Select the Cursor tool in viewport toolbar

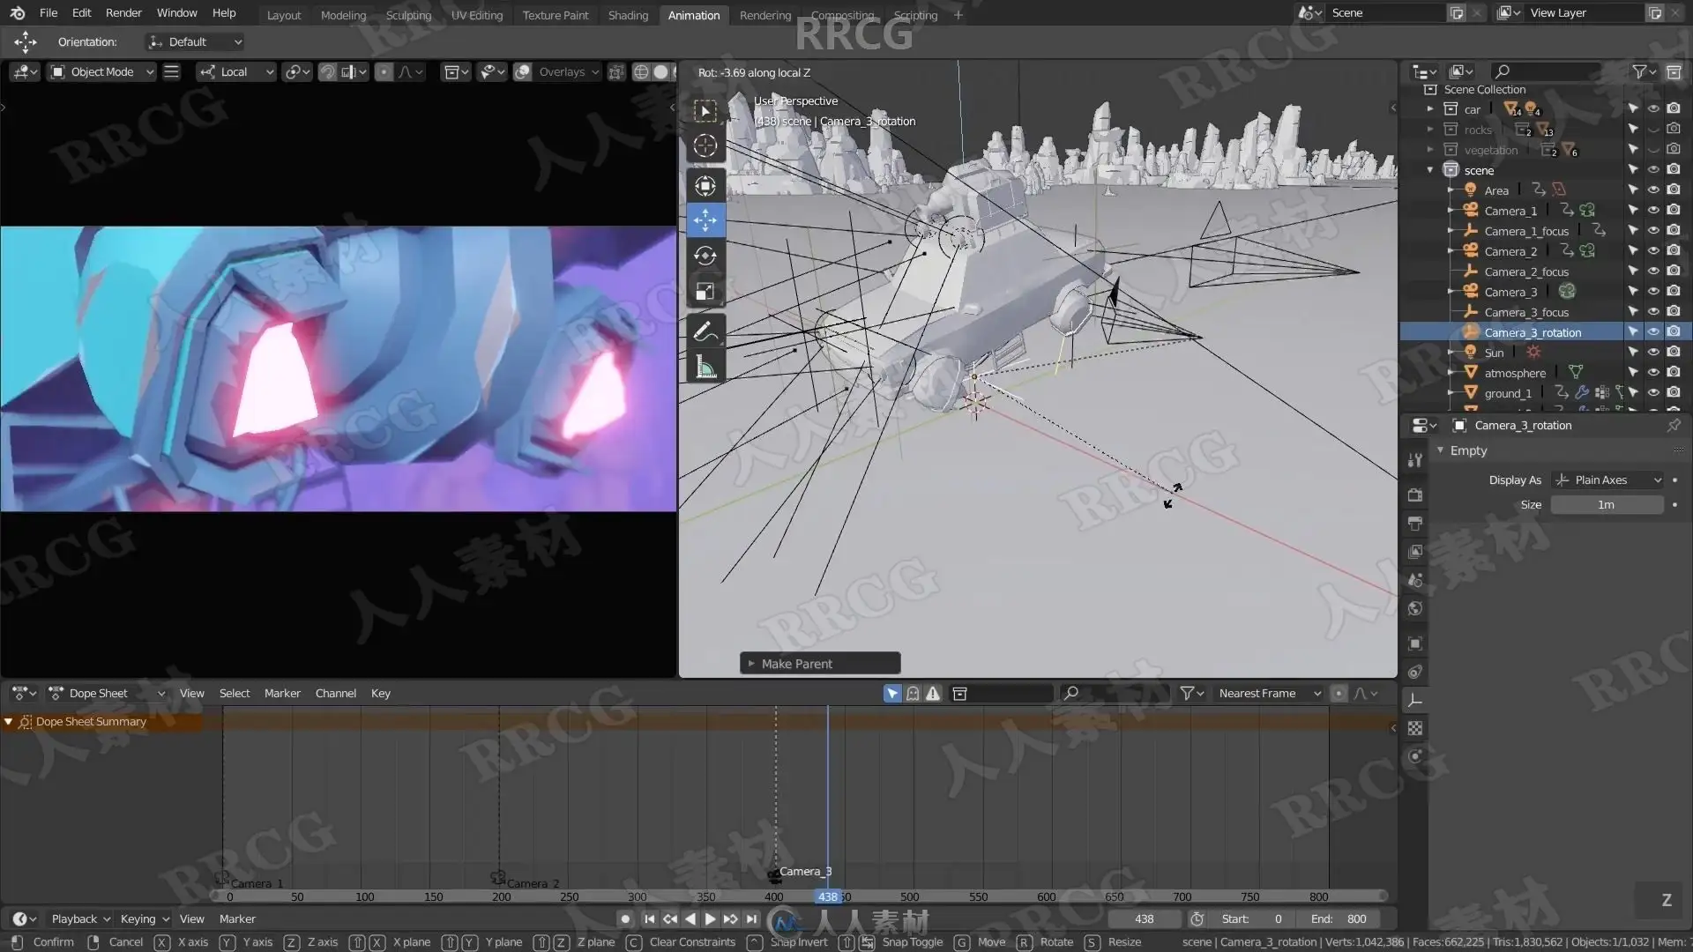(x=705, y=146)
